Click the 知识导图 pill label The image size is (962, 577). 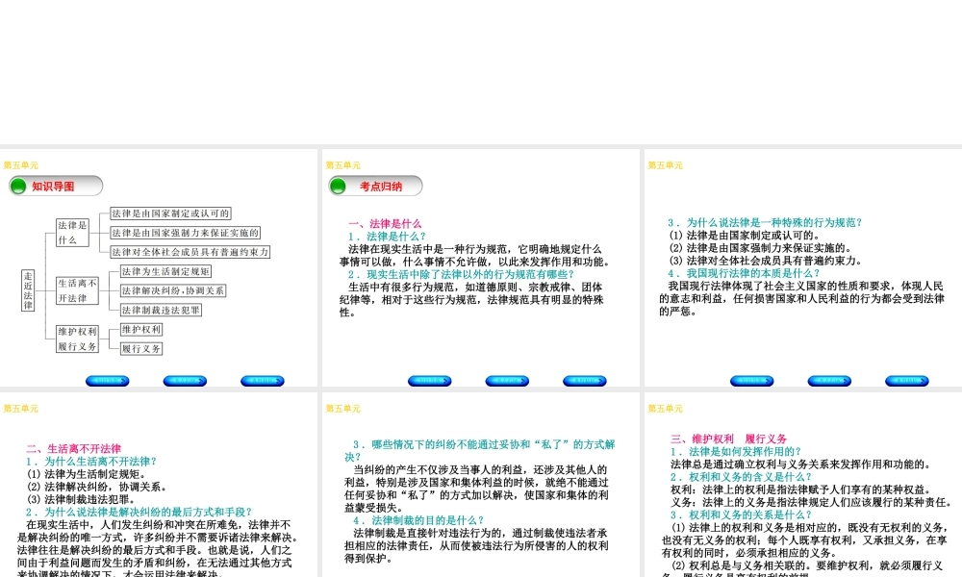(x=56, y=186)
